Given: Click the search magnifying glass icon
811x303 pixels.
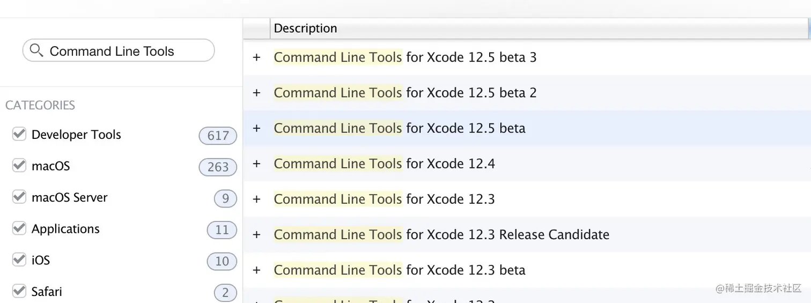Looking at the screenshot, I should tap(36, 50).
